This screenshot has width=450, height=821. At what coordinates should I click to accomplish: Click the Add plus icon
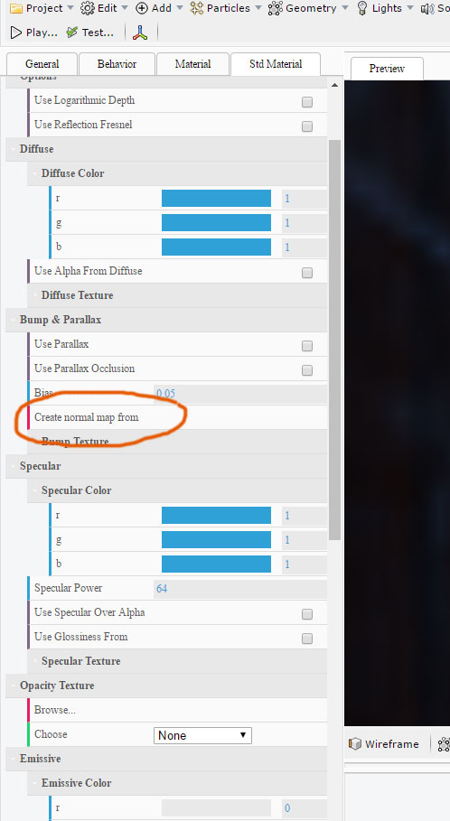(x=142, y=8)
